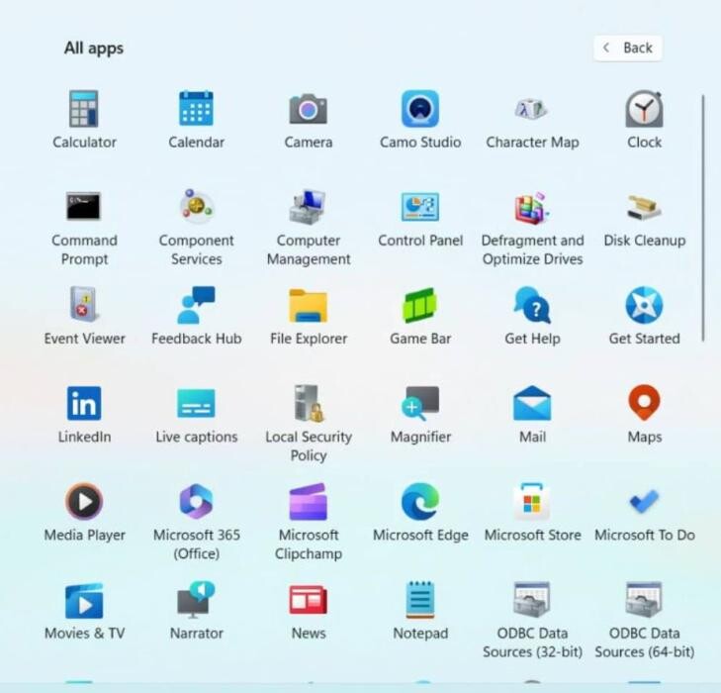This screenshot has height=693, width=721.
Task: Click the All apps heading
Action: coord(94,48)
